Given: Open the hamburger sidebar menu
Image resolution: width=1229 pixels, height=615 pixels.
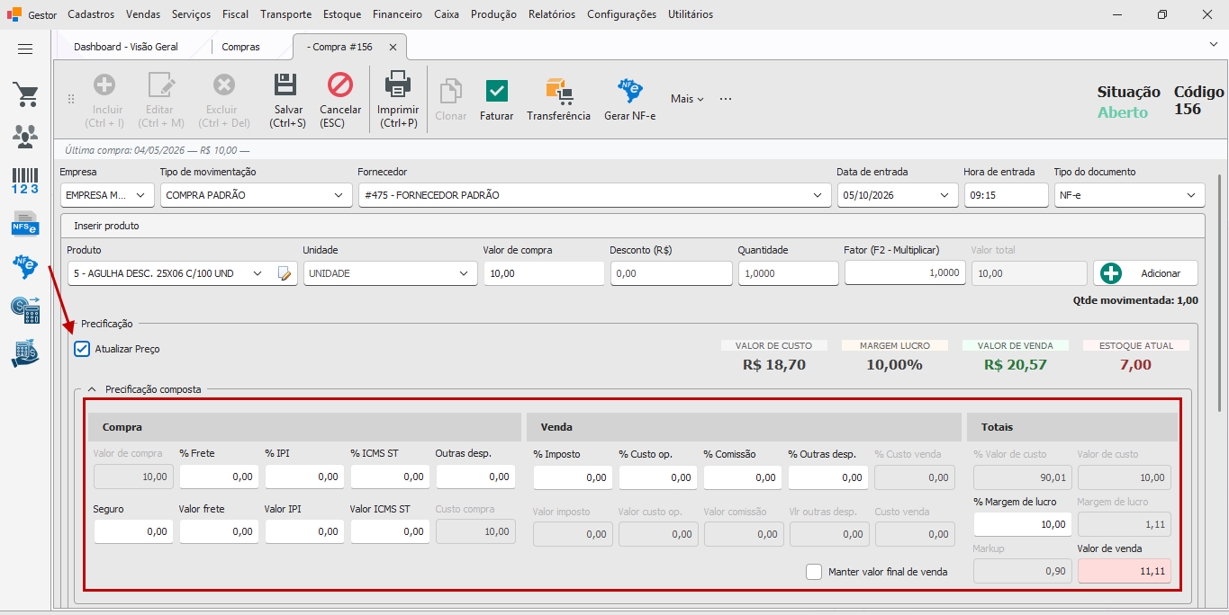Looking at the screenshot, I should point(25,49).
